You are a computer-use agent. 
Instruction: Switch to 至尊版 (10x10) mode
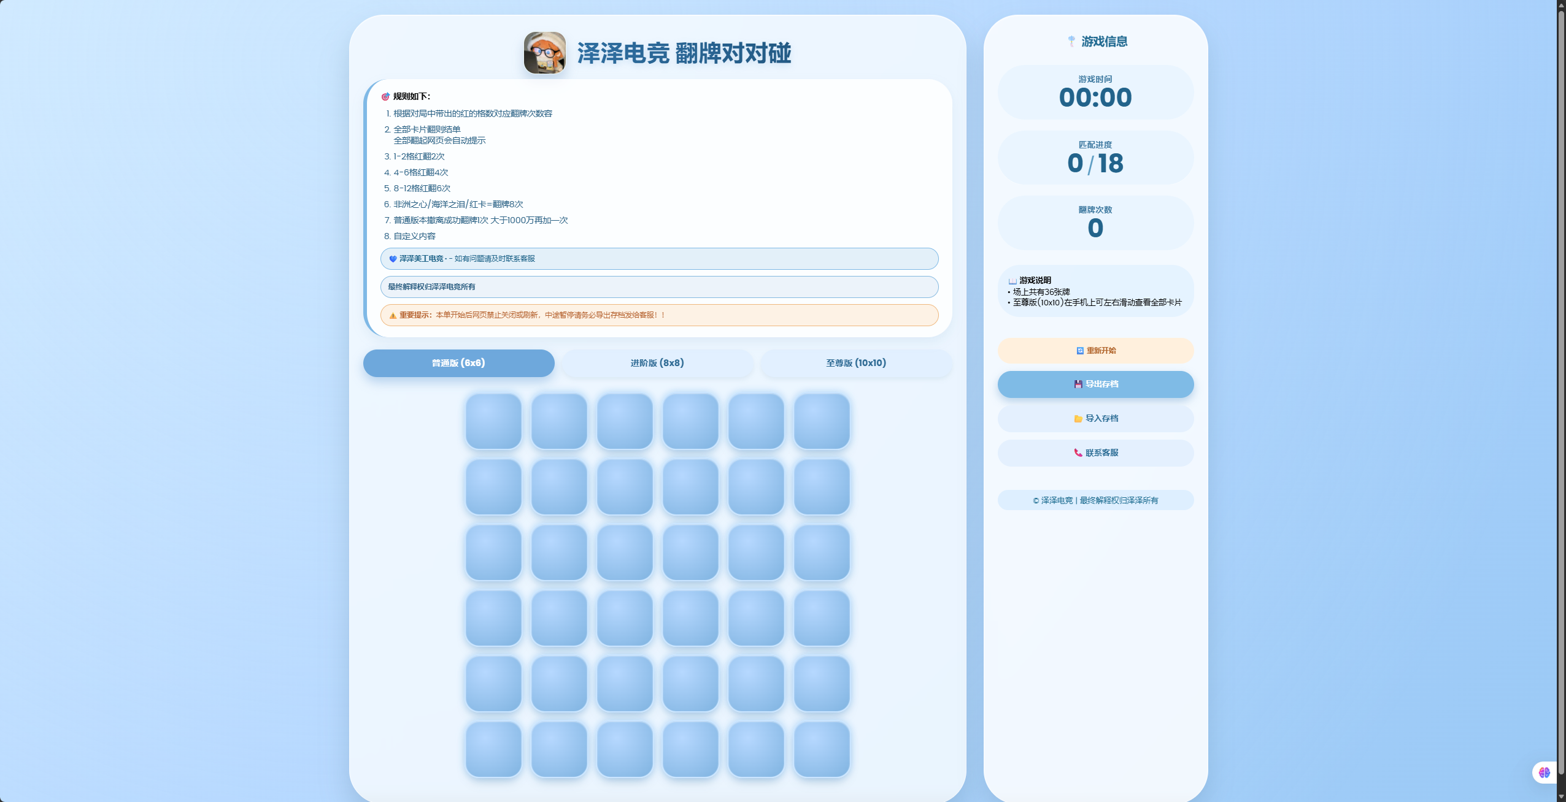tap(856, 363)
